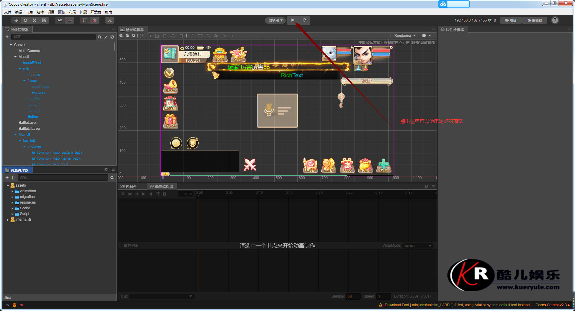Open the 浏览器 preview platform dropdown

[275, 20]
